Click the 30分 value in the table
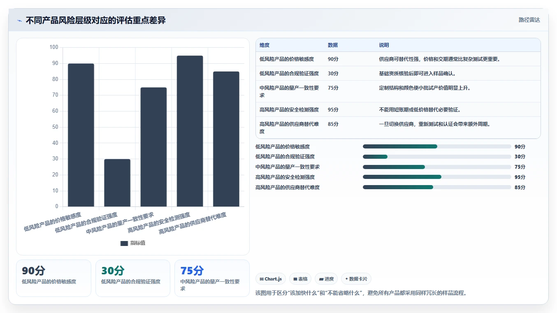 [333, 74]
